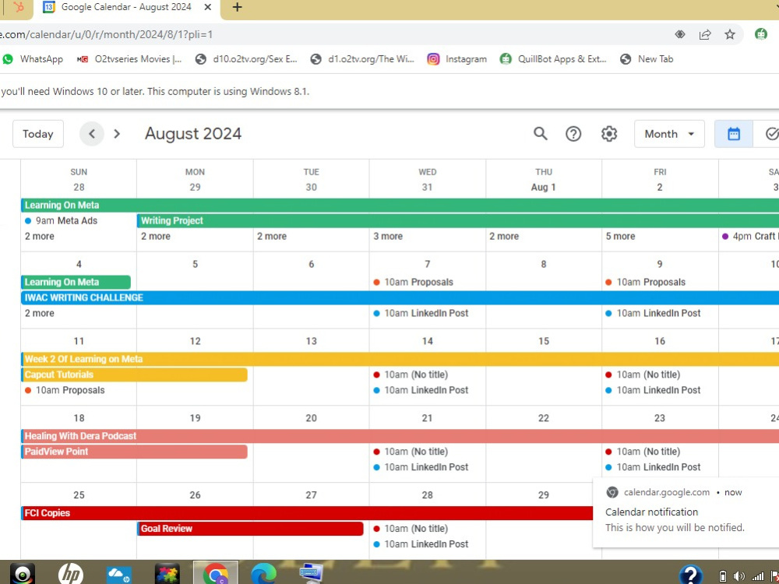Click the Calendar notification popup
The height and width of the screenshot is (584, 779).
coord(686,513)
